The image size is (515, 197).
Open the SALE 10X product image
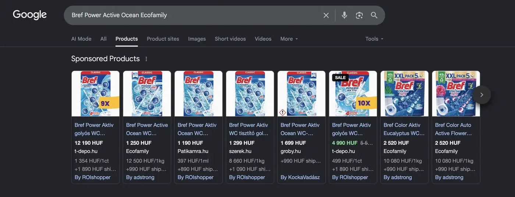[353, 94]
